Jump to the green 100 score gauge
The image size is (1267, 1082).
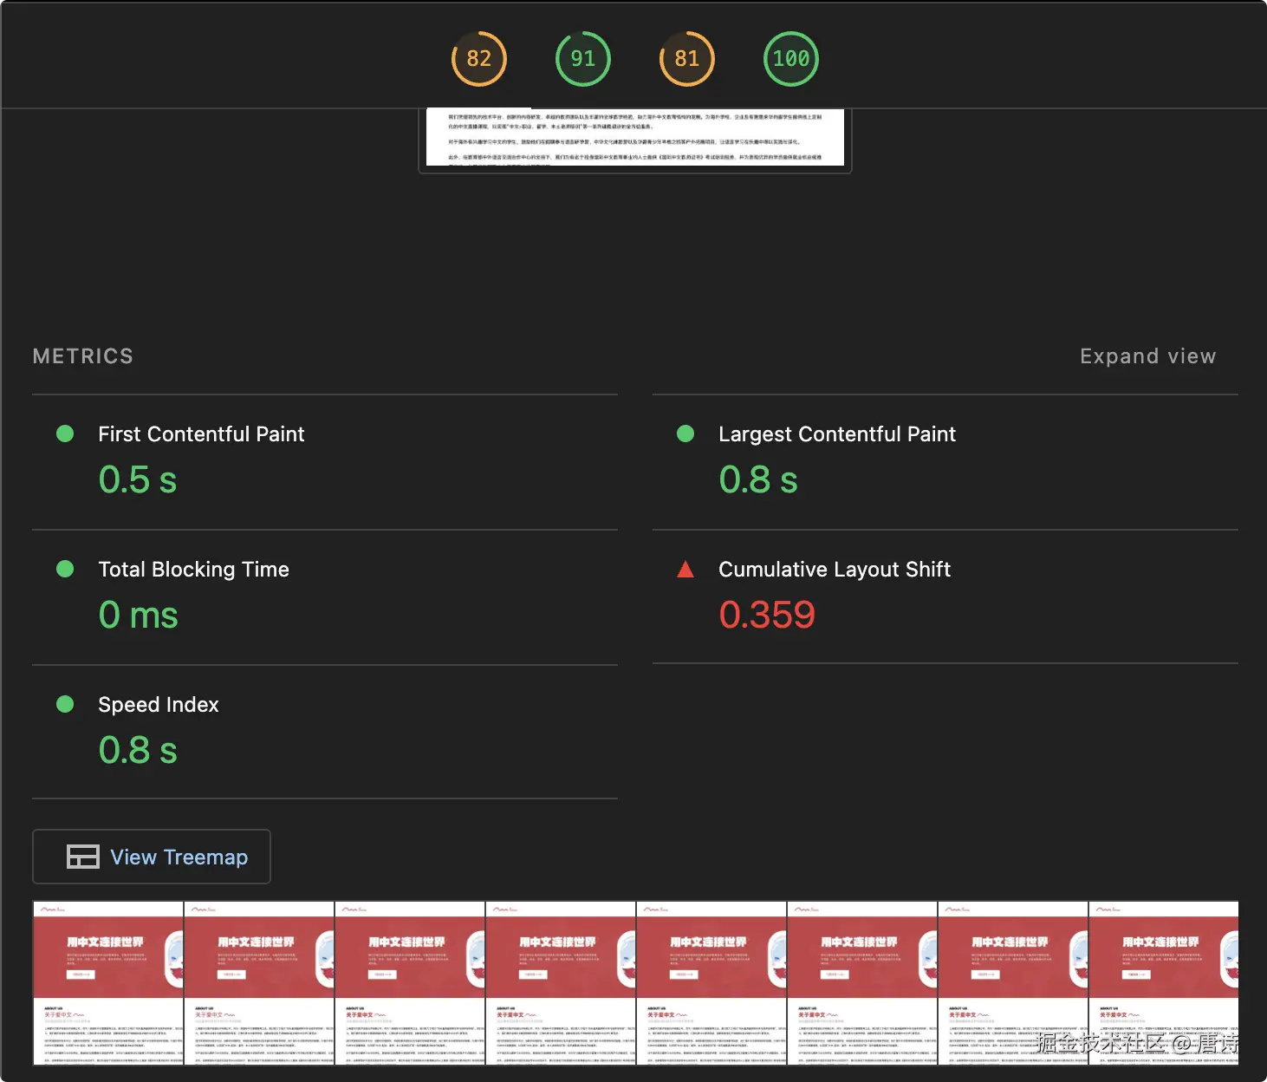point(790,59)
